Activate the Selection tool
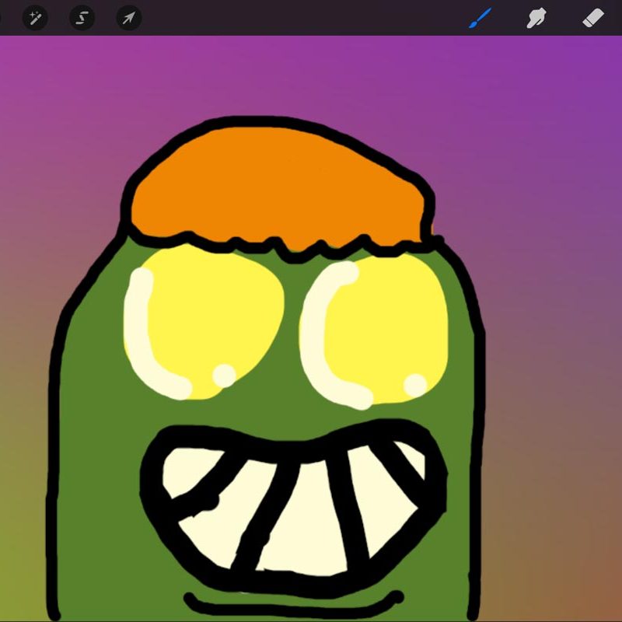This screenshot has height=622, width=622. tap(82, 17)
